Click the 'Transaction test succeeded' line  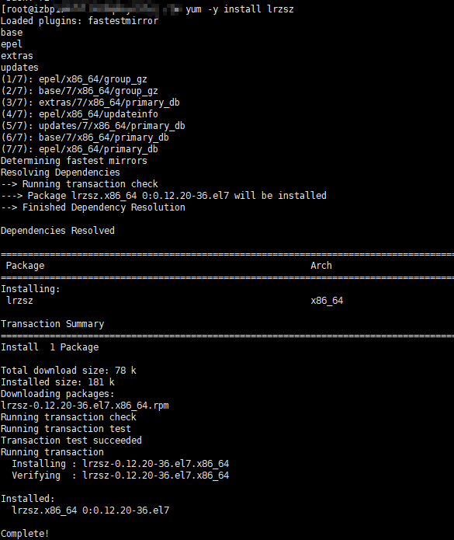71,441
